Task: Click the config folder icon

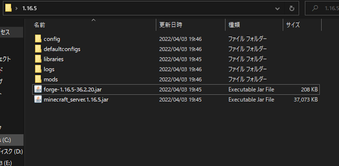Action: click(x=38, y=39)
